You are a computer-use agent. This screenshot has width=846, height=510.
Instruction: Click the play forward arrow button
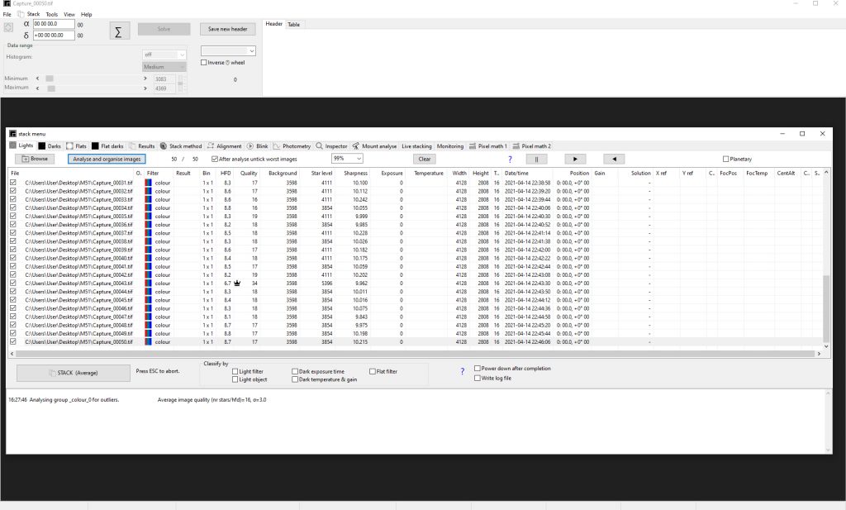[x=575, y=160]
